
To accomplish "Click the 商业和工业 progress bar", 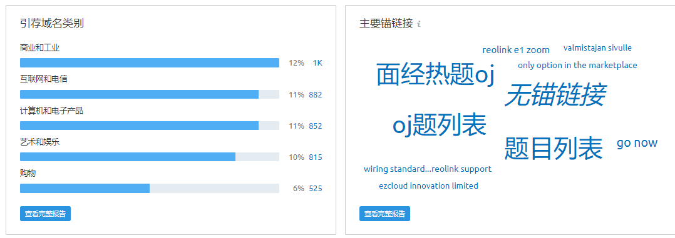I will pyautogui.click(x=150, y=63).
